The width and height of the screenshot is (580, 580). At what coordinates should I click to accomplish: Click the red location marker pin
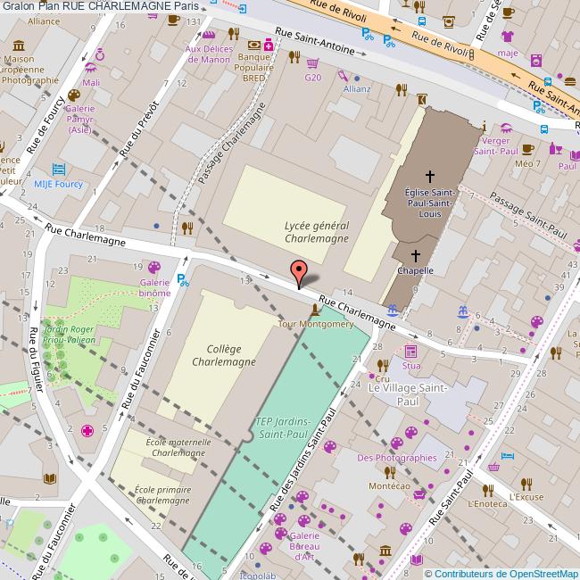pyautogui.click(x=299, y=272)
